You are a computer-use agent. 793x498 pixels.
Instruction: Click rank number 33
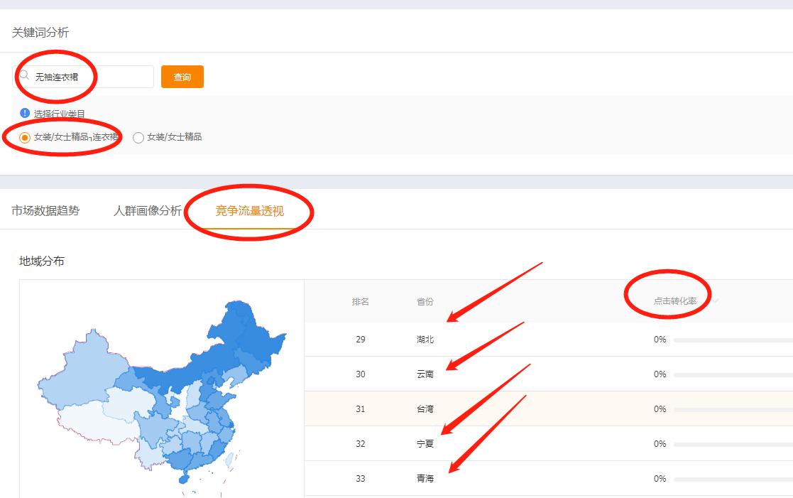pos(360,478)
